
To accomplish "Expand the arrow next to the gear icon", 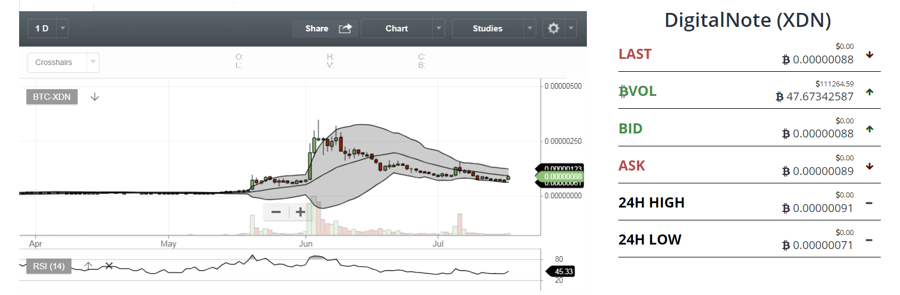I will click(x=571, y=28).
